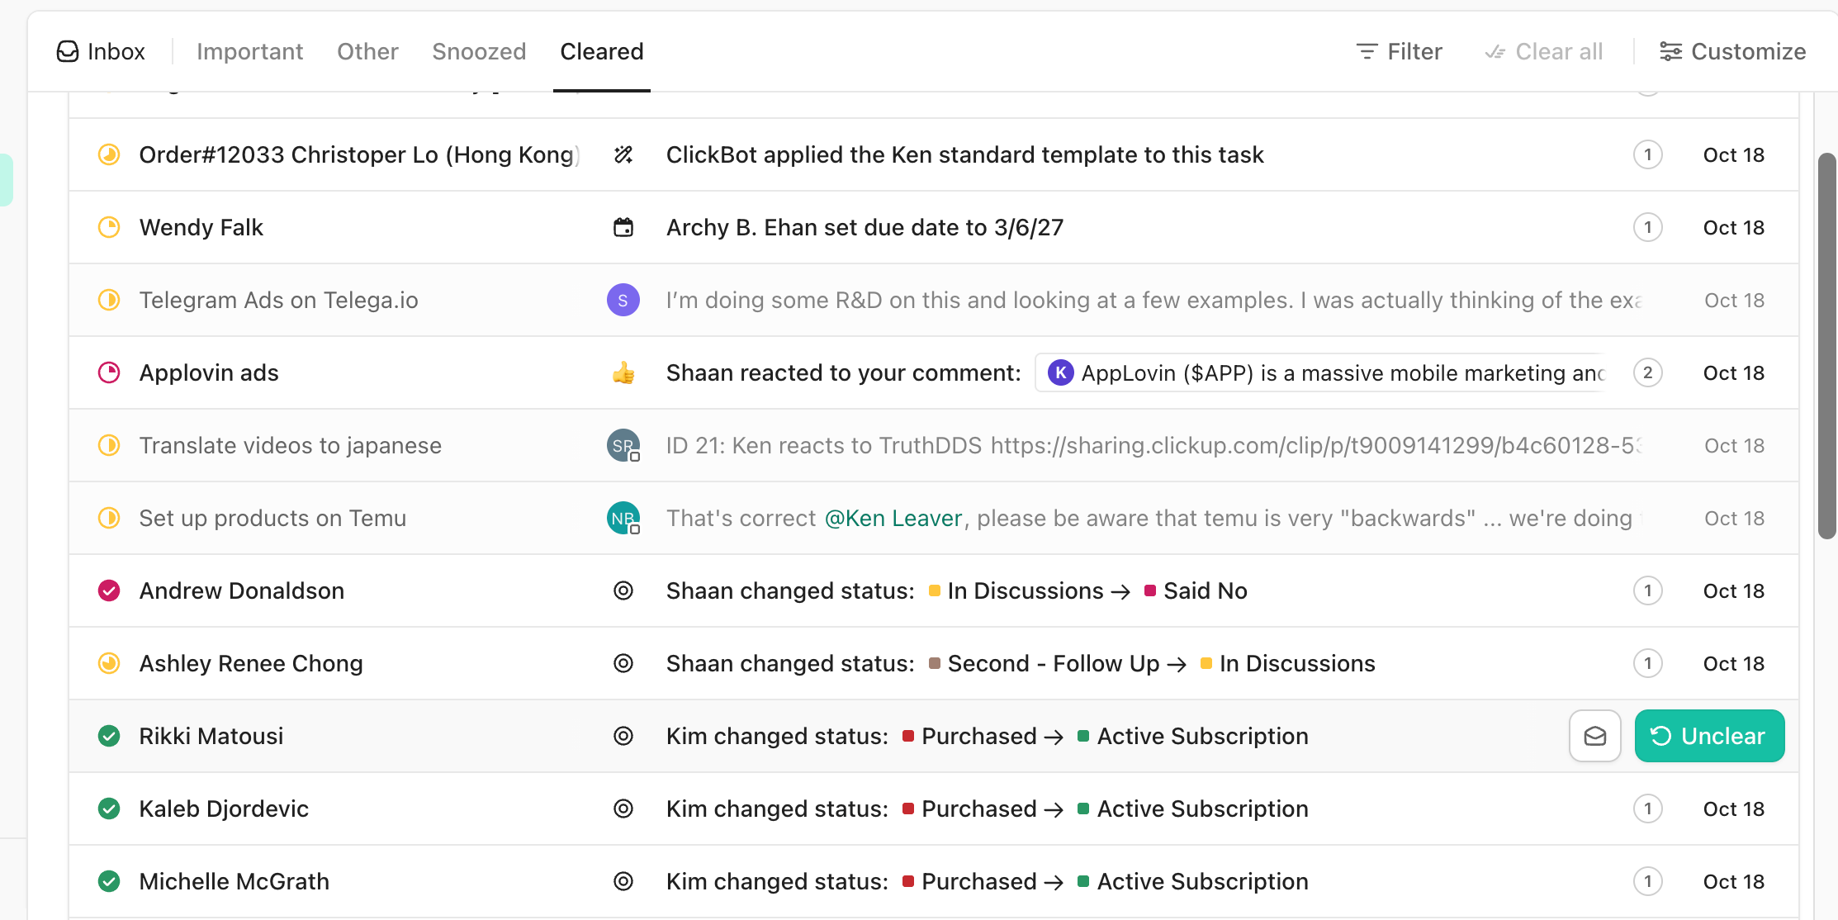Click the purple S avatar on Telegram Ads row
The width and height of the screenshot is (1838, 920).
tap(623, 300)
